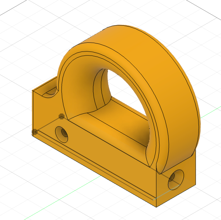221x220 pixels.
Task: Pick the dark sketch point at the lower-left corner
Action: (x=35, y=132)
